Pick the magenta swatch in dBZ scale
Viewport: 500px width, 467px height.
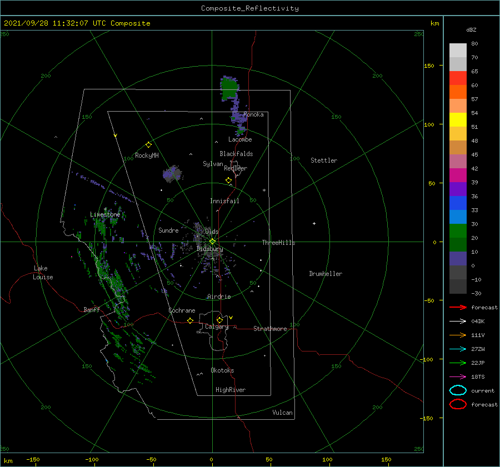pos(458,175)
